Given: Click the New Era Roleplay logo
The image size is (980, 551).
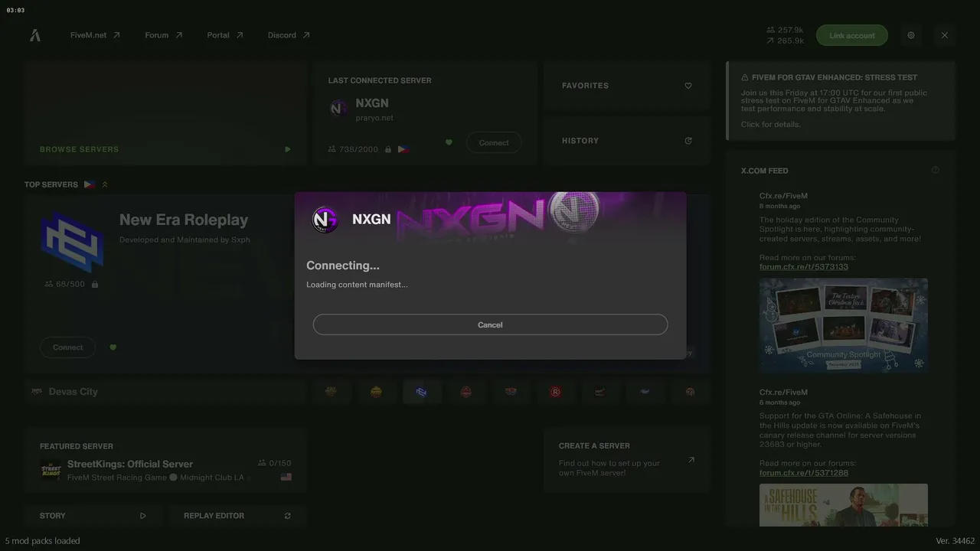Looking at the screenshot, I should 72,243.
